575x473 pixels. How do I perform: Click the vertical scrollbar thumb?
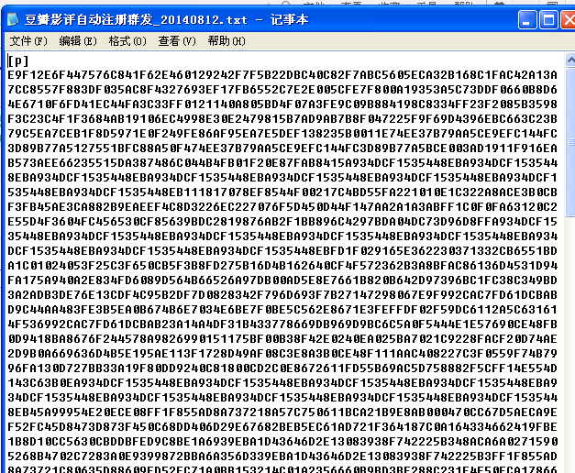(570, 142)
